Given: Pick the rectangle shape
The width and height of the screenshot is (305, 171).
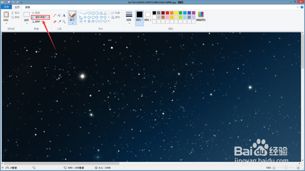Looking at the screenshot, I should [x=93, y=13].
